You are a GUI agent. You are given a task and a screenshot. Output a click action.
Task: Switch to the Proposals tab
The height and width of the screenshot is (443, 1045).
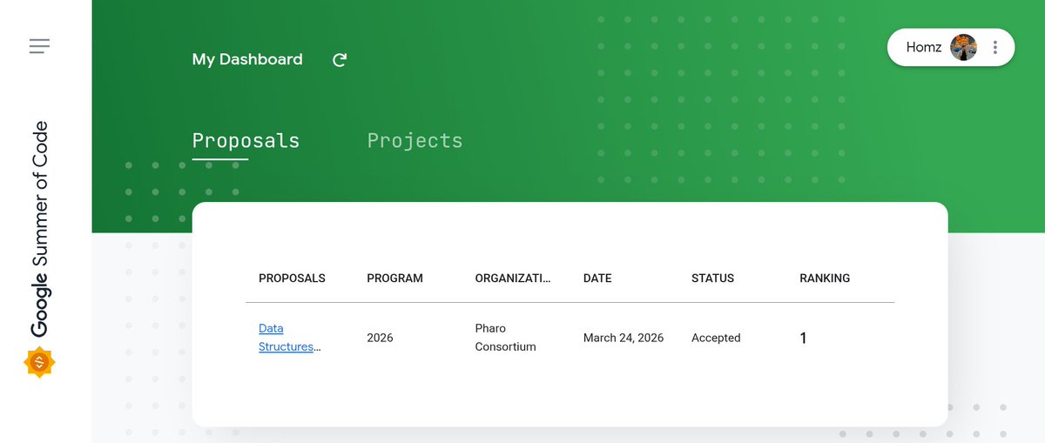[246, 141]
